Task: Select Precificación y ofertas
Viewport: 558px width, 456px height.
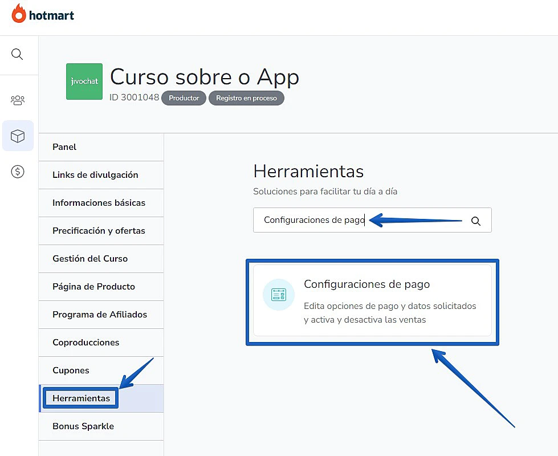Action: [99, 231]
